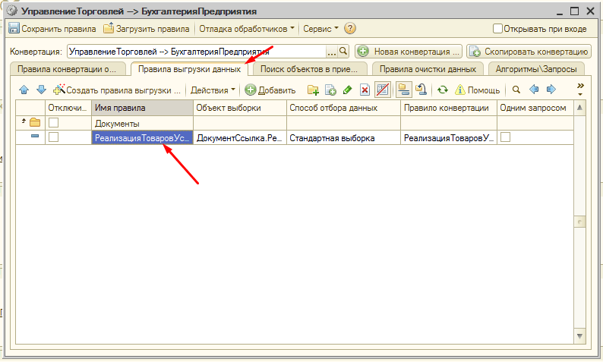603x362 pixels.
Task: Switch to Правила очистки данных tab
Action: (428, 69)
